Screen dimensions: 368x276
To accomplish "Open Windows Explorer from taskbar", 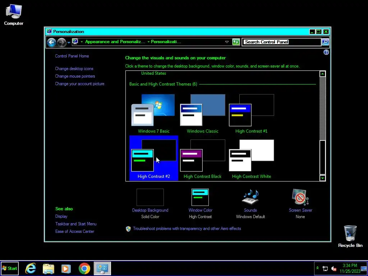I will click(49, 268).
